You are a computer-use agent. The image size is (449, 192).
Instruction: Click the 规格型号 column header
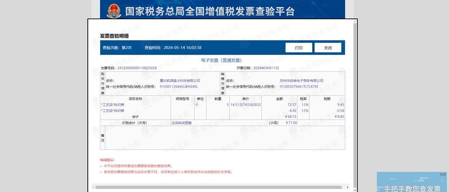click(183, 99)
